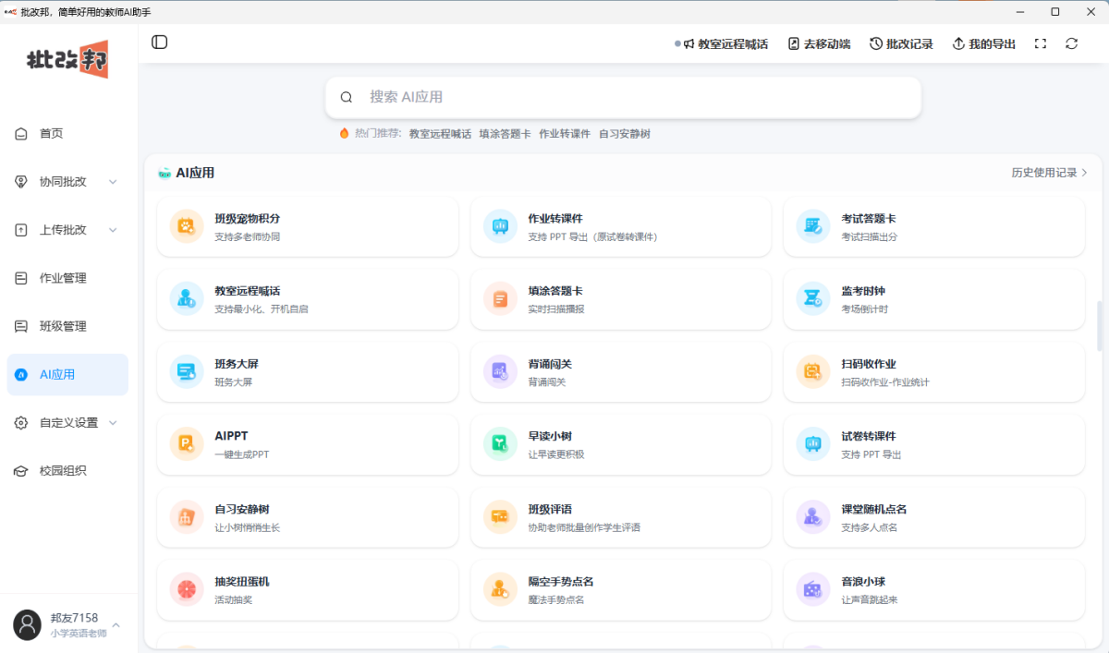Click hot recommendation 自习安静树
The image size is (1109, 653).
[x=625, y=134]
